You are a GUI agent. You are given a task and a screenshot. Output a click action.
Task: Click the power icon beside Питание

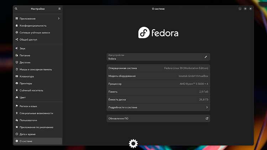17,55
